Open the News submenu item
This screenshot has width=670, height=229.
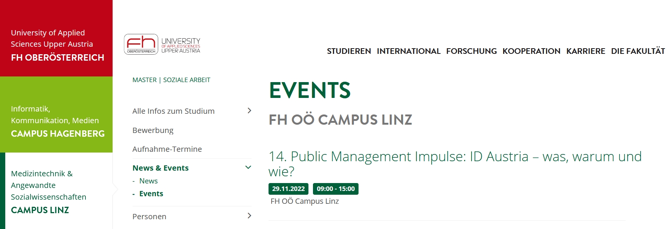[148, 181]
